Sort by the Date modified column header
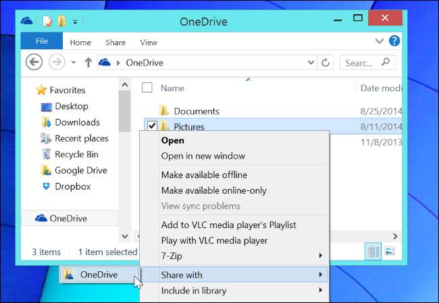439x303 pixels. click(x=381, y=88)
